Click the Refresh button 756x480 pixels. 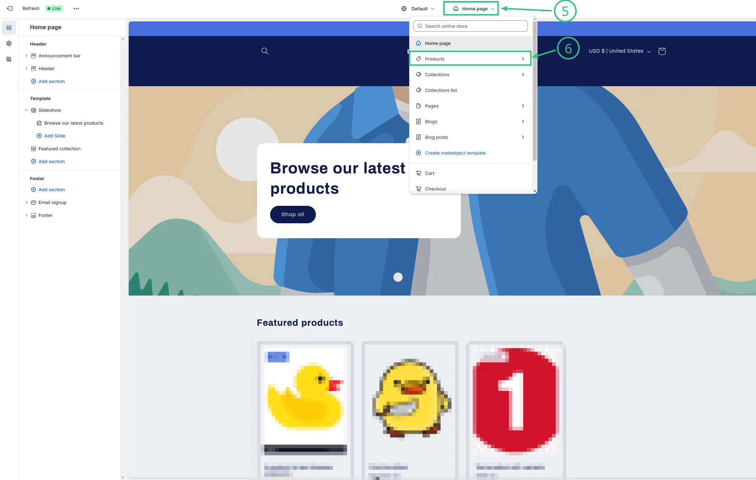[31, 9]
